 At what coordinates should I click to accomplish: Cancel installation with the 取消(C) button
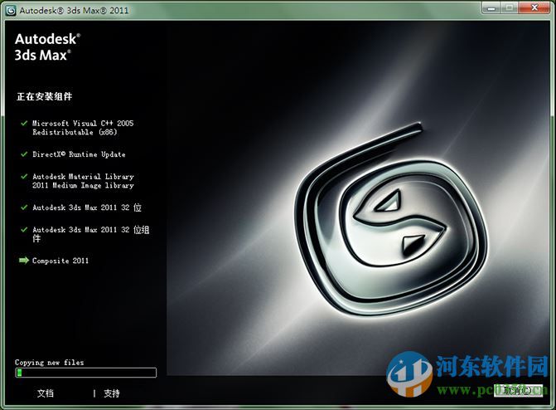point(518,391)
